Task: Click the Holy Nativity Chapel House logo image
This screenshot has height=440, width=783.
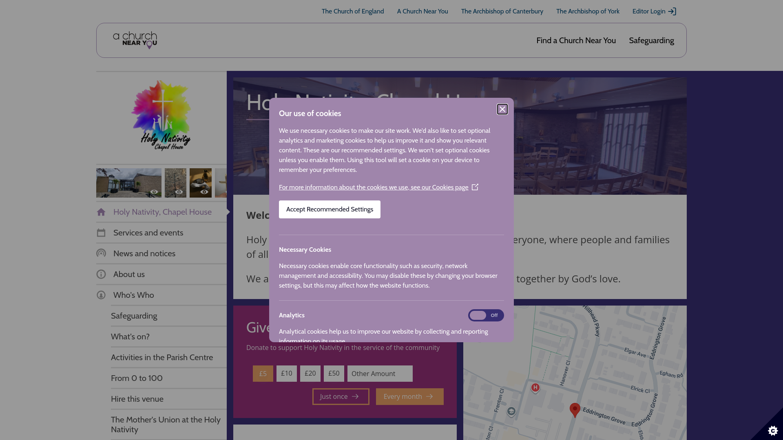Action: coord(161,115)
